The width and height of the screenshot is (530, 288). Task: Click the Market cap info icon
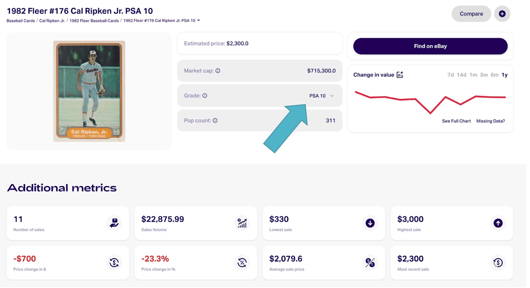[218, 71]
